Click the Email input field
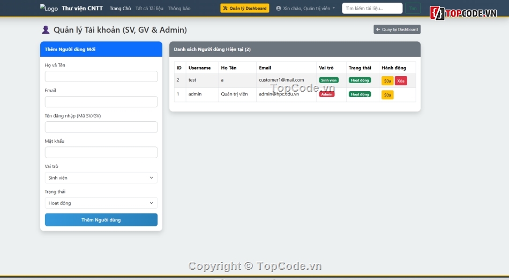The height and width of the screenshot is (280, 509). [x=101, y=102]
